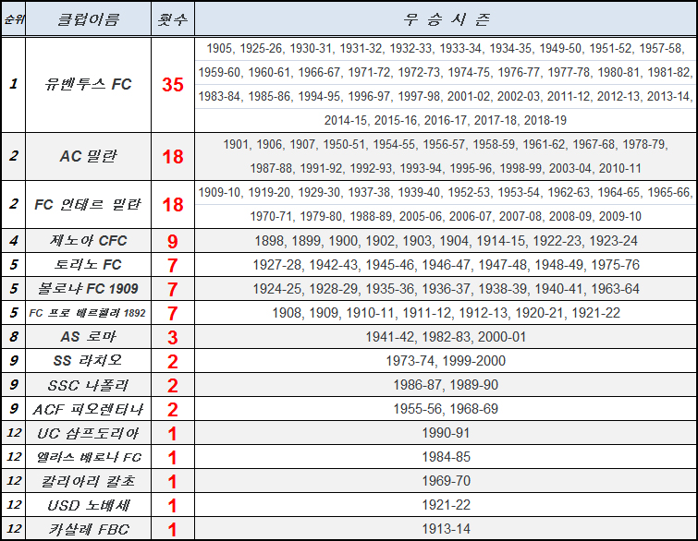Click the 클럽이름 column header

tap(88, 19)
